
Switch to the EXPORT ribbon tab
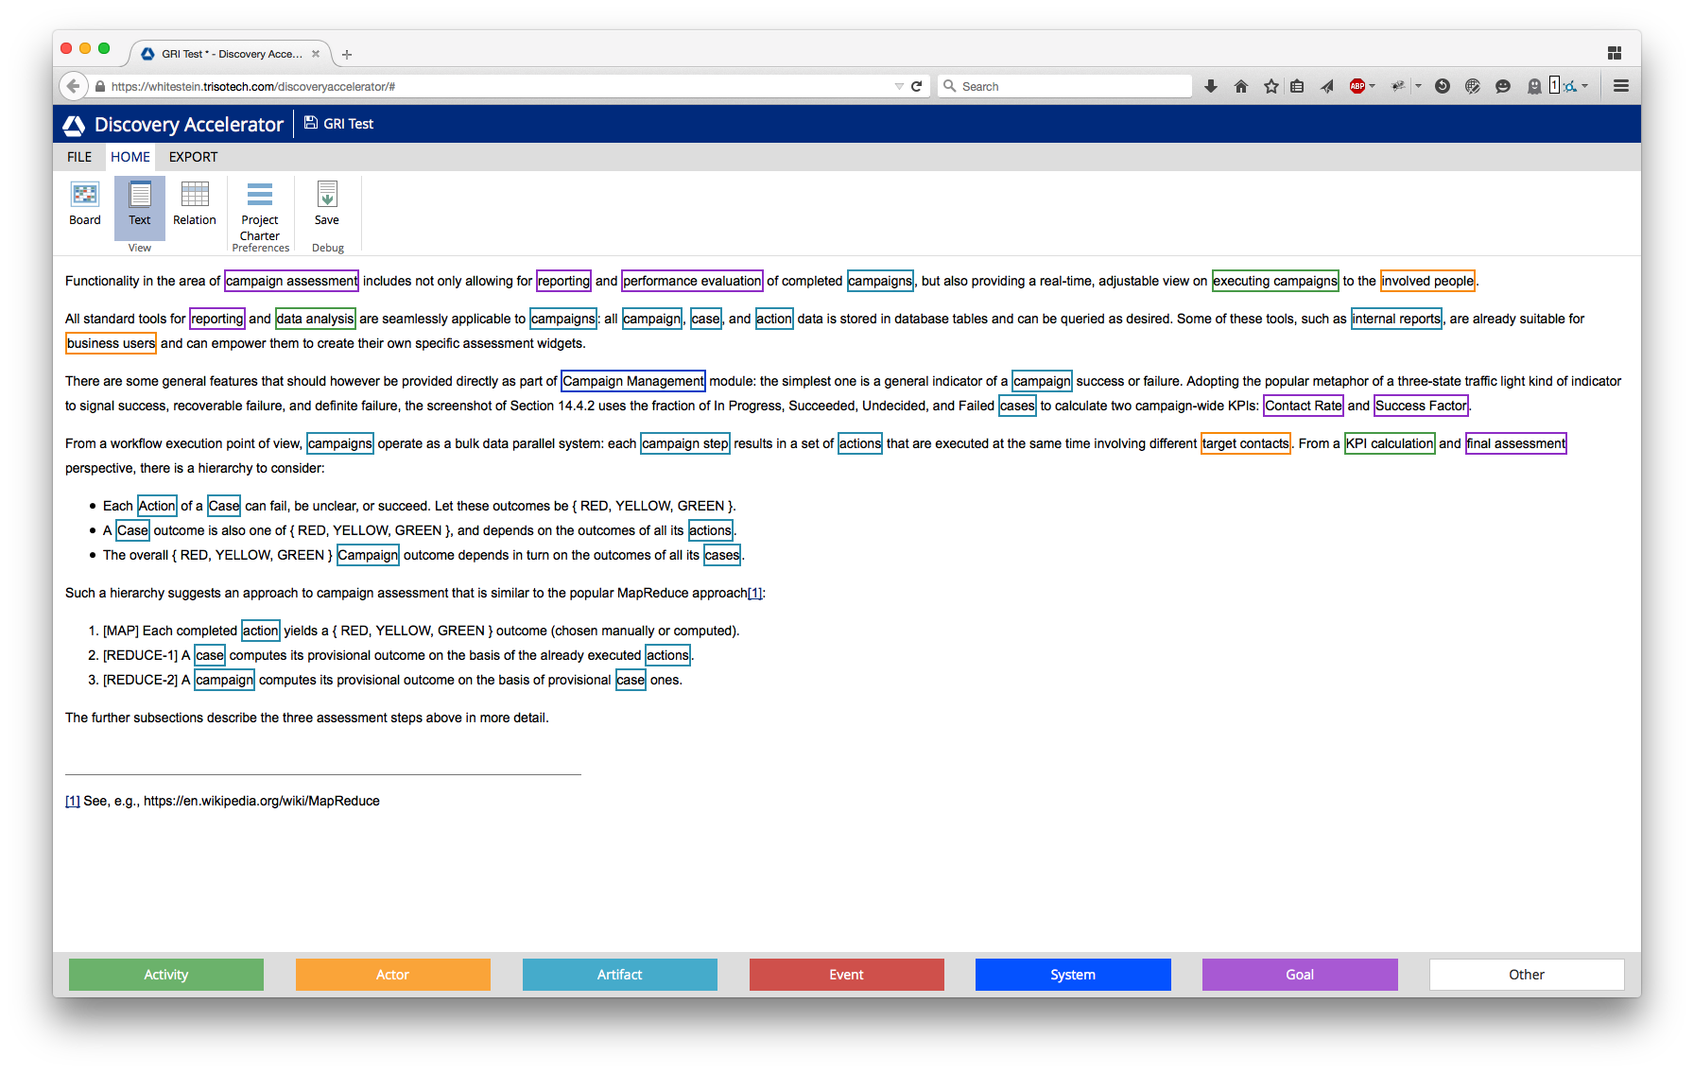(193, 157)
